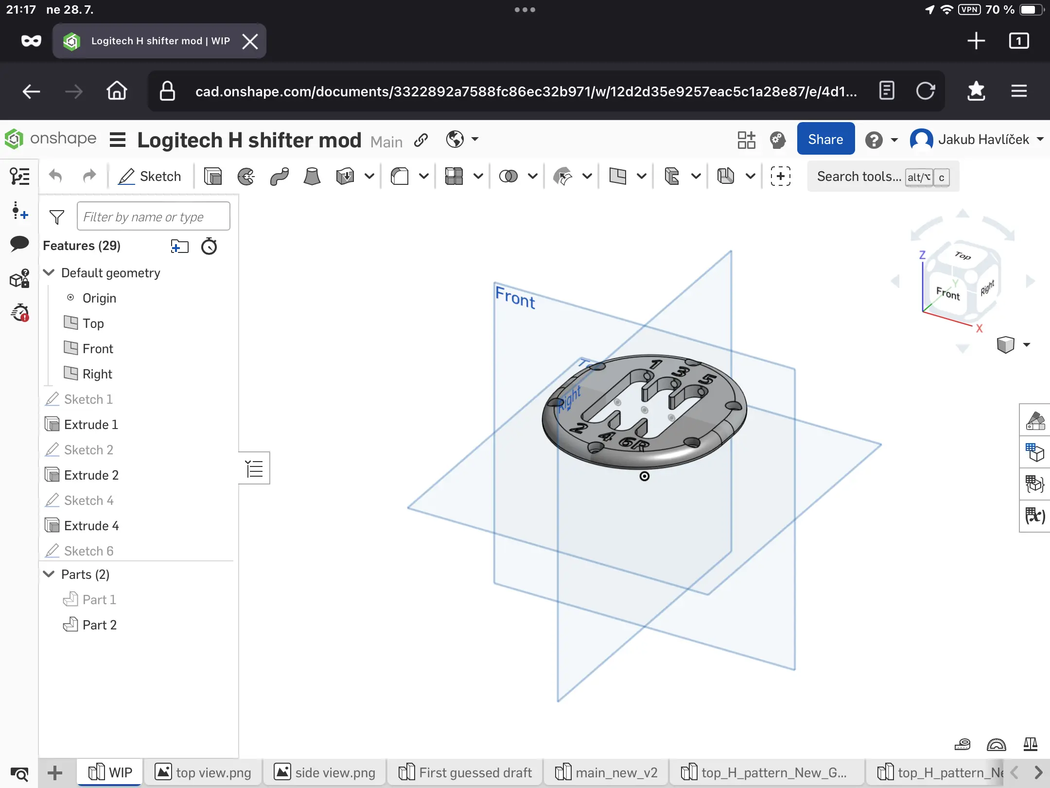This screenshot has height=788, width=1050.
Task: Open the document hamburger menu
Action: point(118,140)
